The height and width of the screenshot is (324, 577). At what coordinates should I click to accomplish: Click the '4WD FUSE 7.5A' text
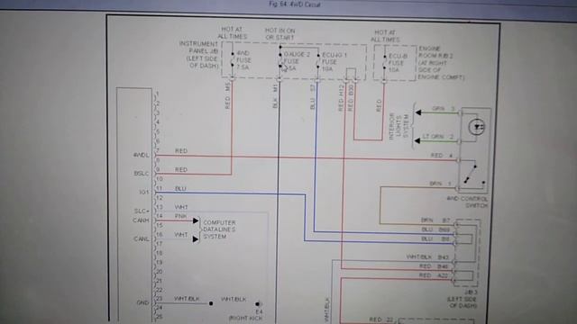coord(243,60)
